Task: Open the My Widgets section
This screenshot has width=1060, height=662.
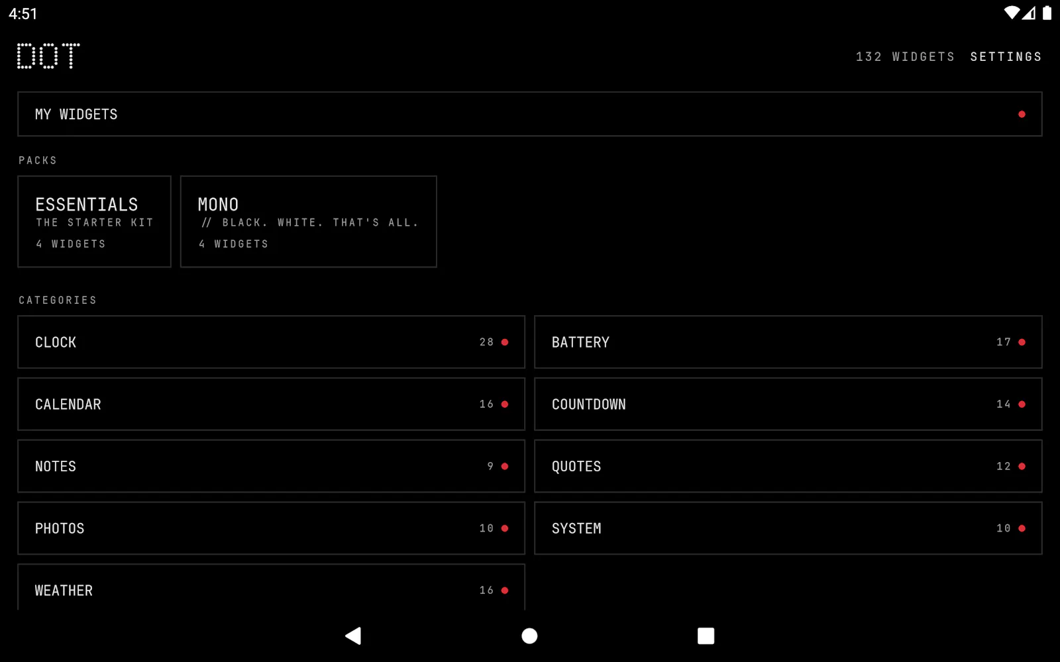Action: [529, 114]
